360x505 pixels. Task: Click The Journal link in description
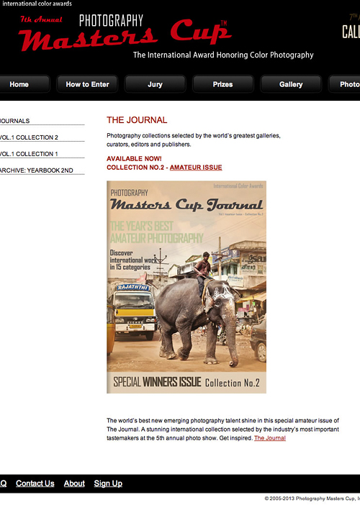270,438
